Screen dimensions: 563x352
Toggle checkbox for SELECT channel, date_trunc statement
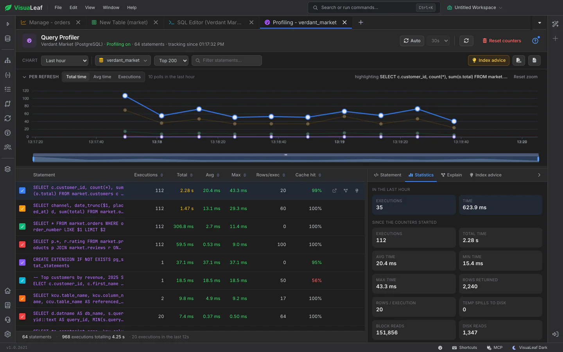tap(22, 208)
